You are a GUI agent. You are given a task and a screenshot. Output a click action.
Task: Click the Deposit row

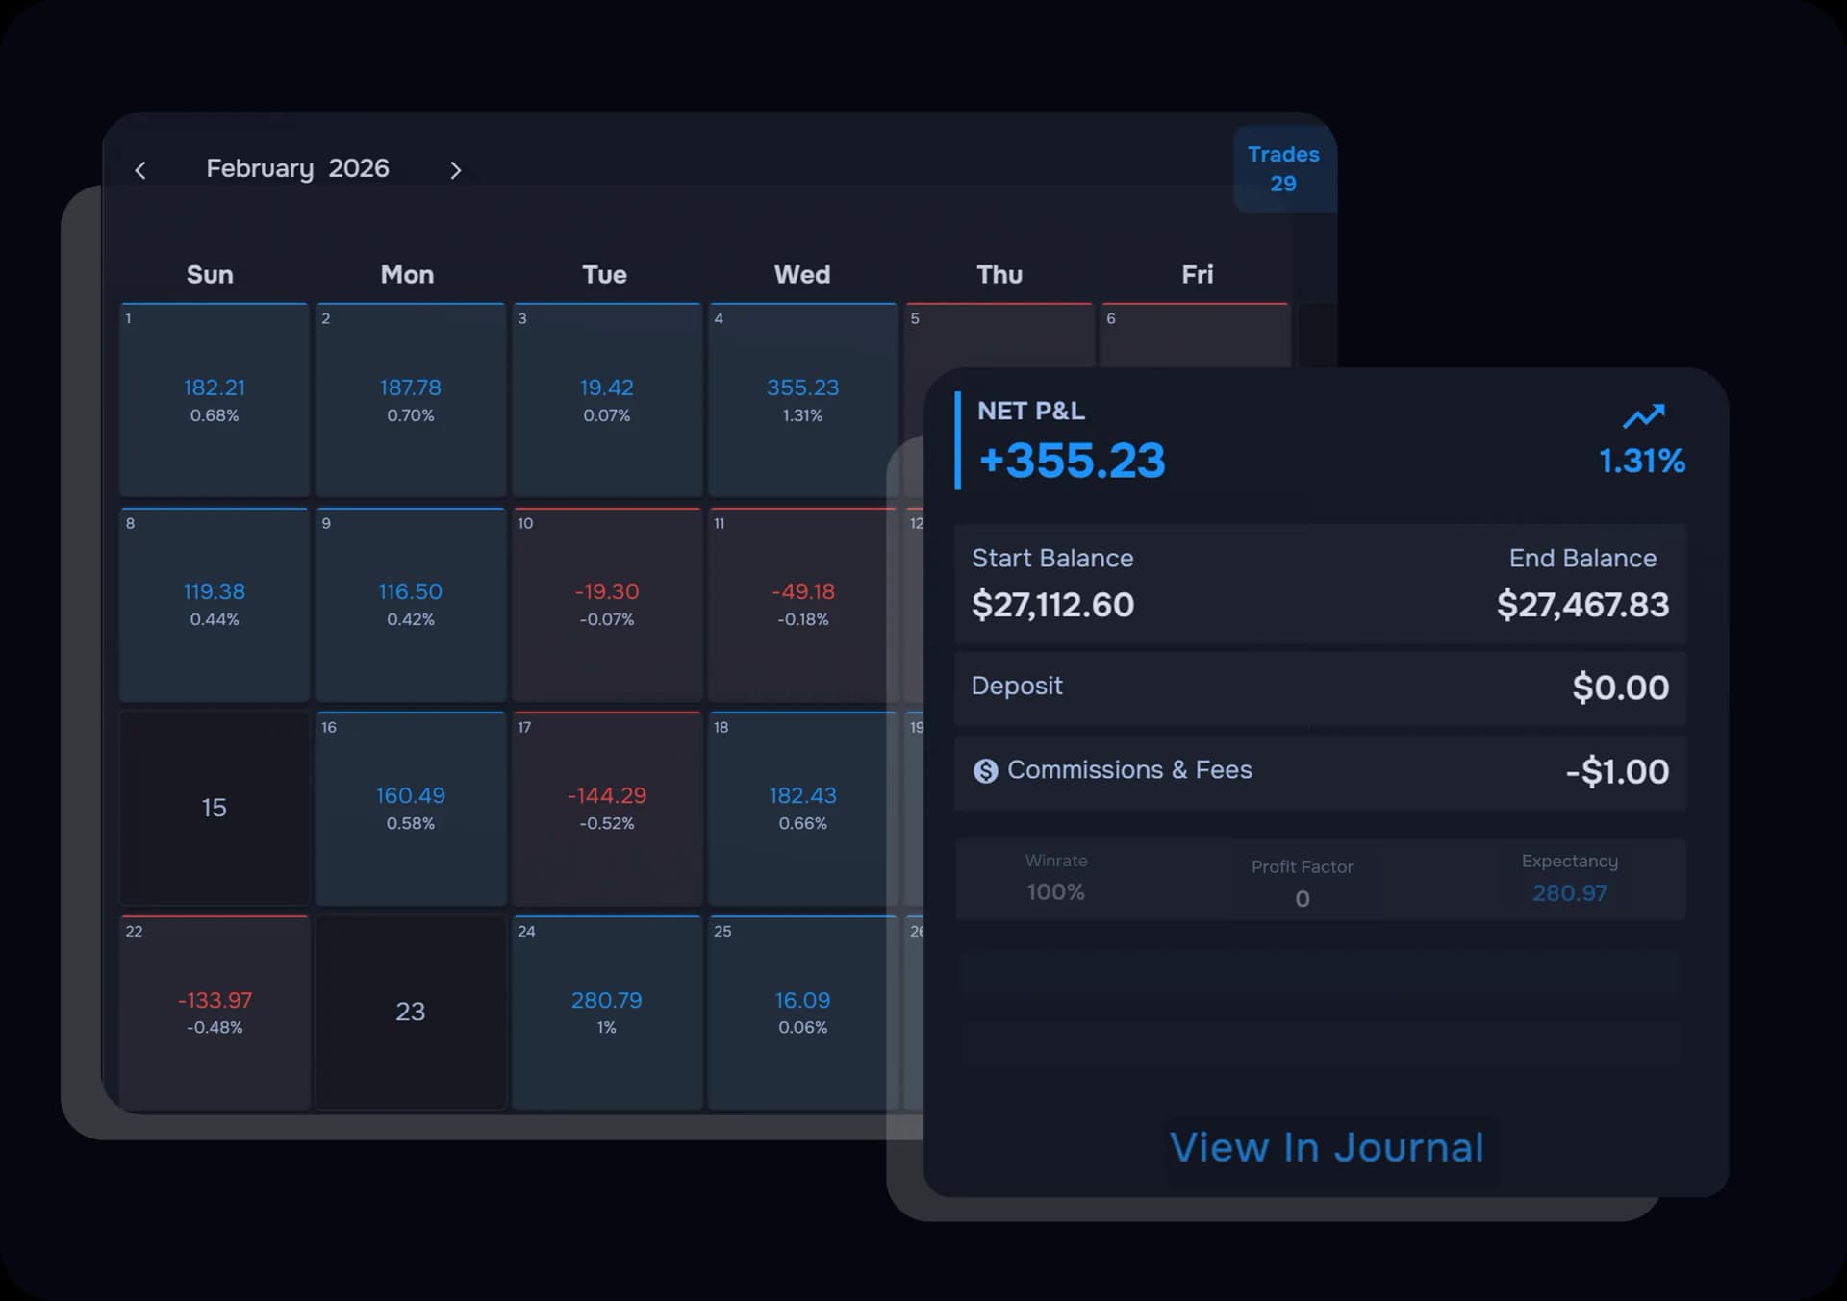(x=1320, y=688)
